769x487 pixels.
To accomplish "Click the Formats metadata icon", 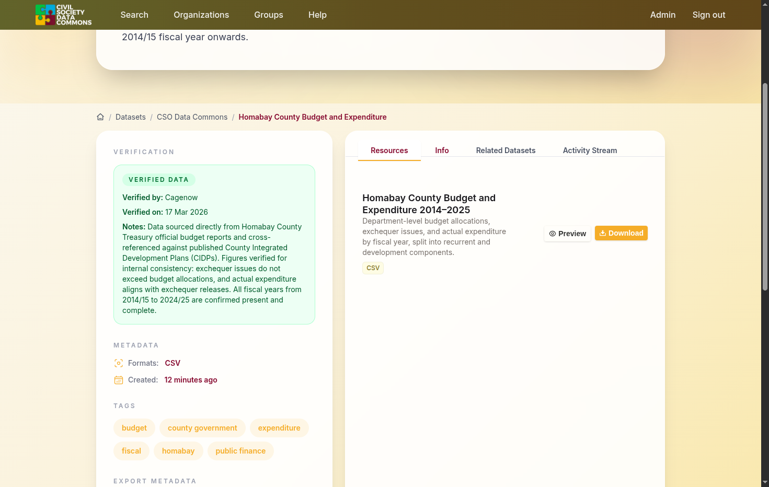I will coord(119,363).
